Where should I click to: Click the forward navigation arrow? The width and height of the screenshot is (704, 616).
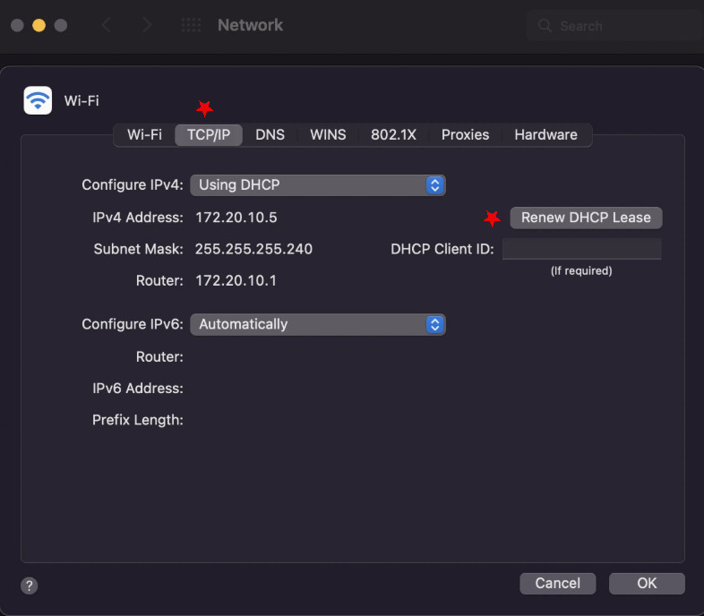point(146,25)
